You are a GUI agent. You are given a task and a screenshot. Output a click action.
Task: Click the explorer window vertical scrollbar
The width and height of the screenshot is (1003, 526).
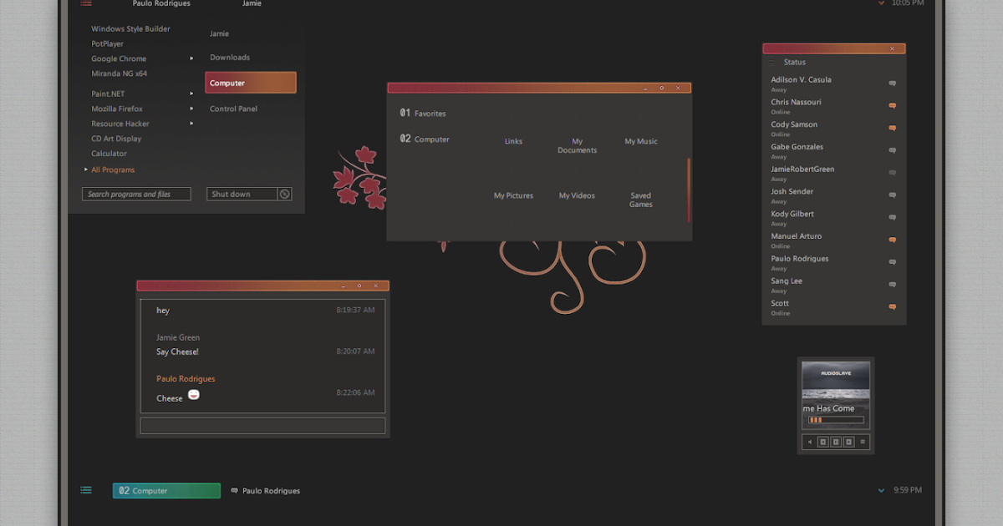tap(689, 190)
